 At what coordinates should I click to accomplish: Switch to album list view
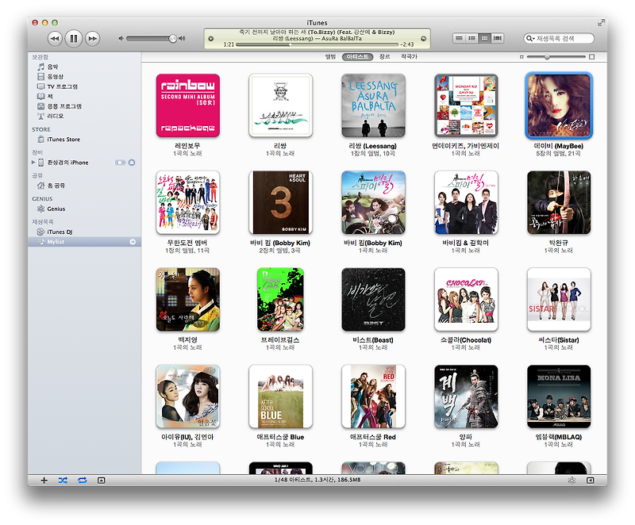point(471,38)
